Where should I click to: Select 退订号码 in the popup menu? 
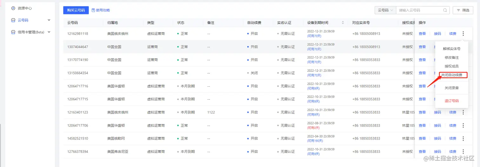(x=451, y=101)
